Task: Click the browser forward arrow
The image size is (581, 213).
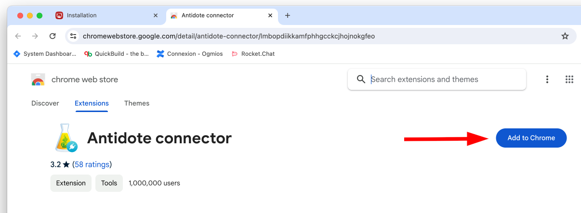Action: pyautogui.click(x=35, y=36)
